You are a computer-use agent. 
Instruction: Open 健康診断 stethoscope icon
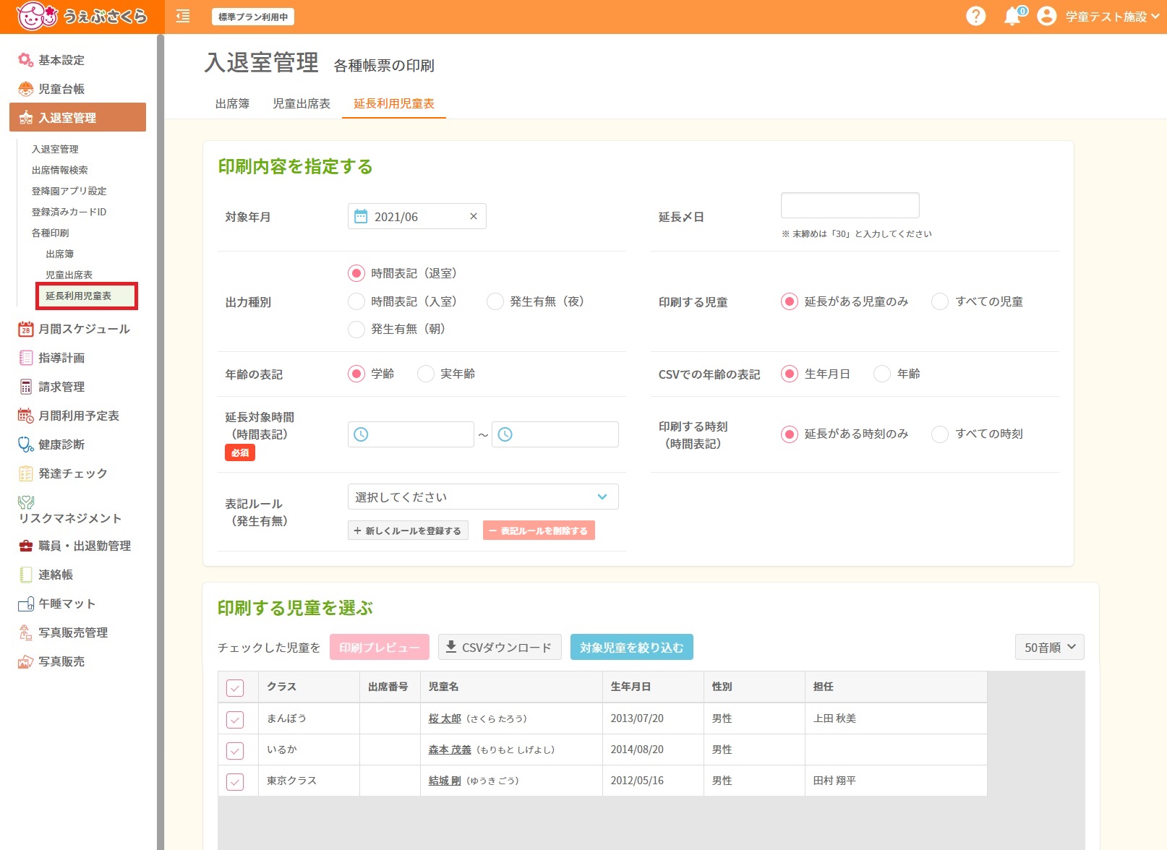coord(25,445)
